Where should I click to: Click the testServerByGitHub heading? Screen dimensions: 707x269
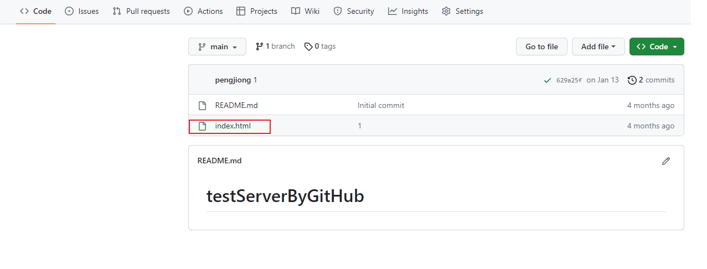285,196
